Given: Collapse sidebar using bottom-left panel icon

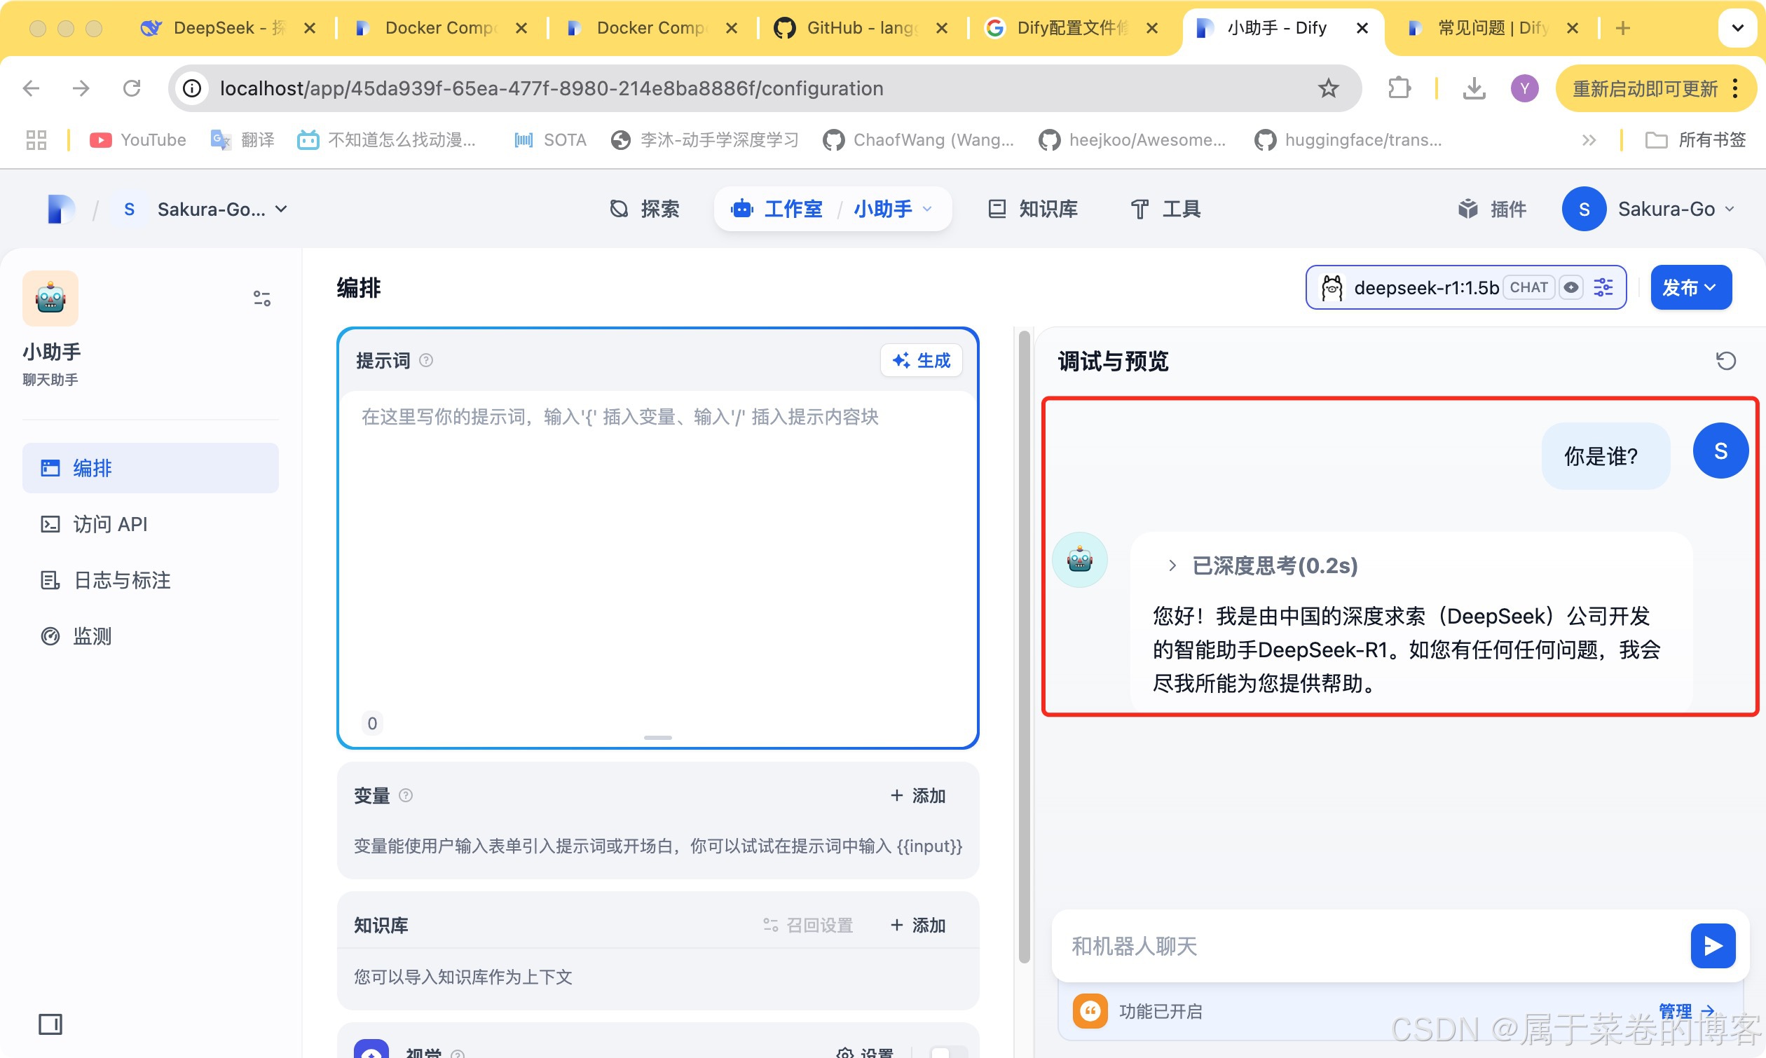Looking at the screenshot, I should [50, 1024].
